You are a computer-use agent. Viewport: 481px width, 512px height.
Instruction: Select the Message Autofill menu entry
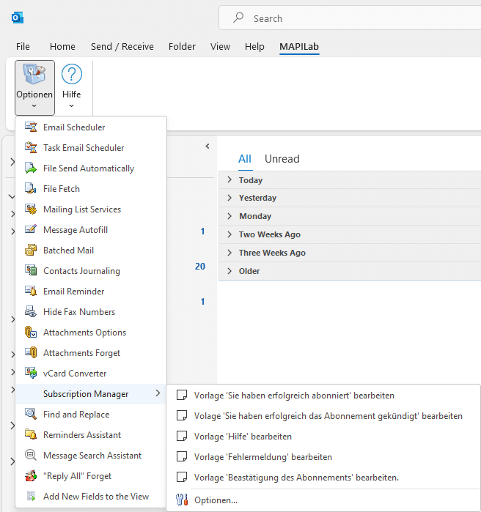pos(91,229)
